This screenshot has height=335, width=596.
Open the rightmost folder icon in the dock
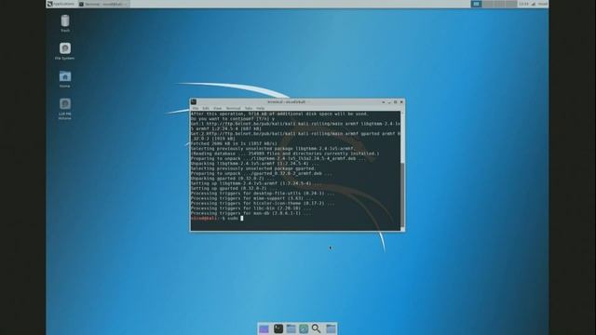coord(331,328)
